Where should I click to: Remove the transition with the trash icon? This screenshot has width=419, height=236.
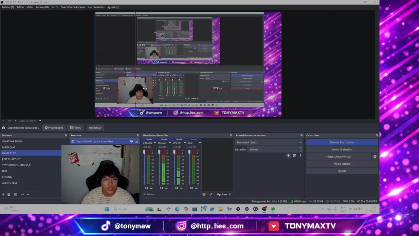click(294, 156)
